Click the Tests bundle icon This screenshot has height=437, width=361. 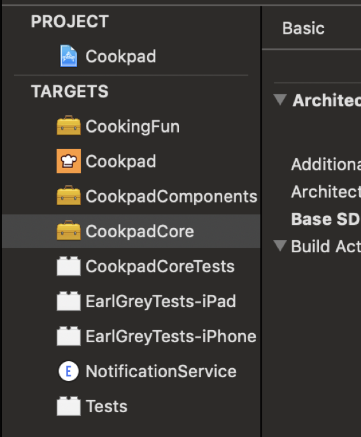pyautogui.click(x=69, y=406)
